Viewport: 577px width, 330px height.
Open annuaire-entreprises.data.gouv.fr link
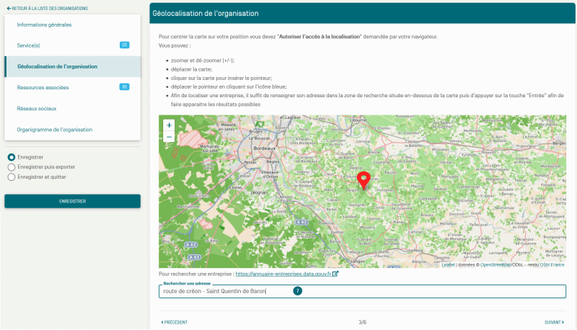pos(283,274)
